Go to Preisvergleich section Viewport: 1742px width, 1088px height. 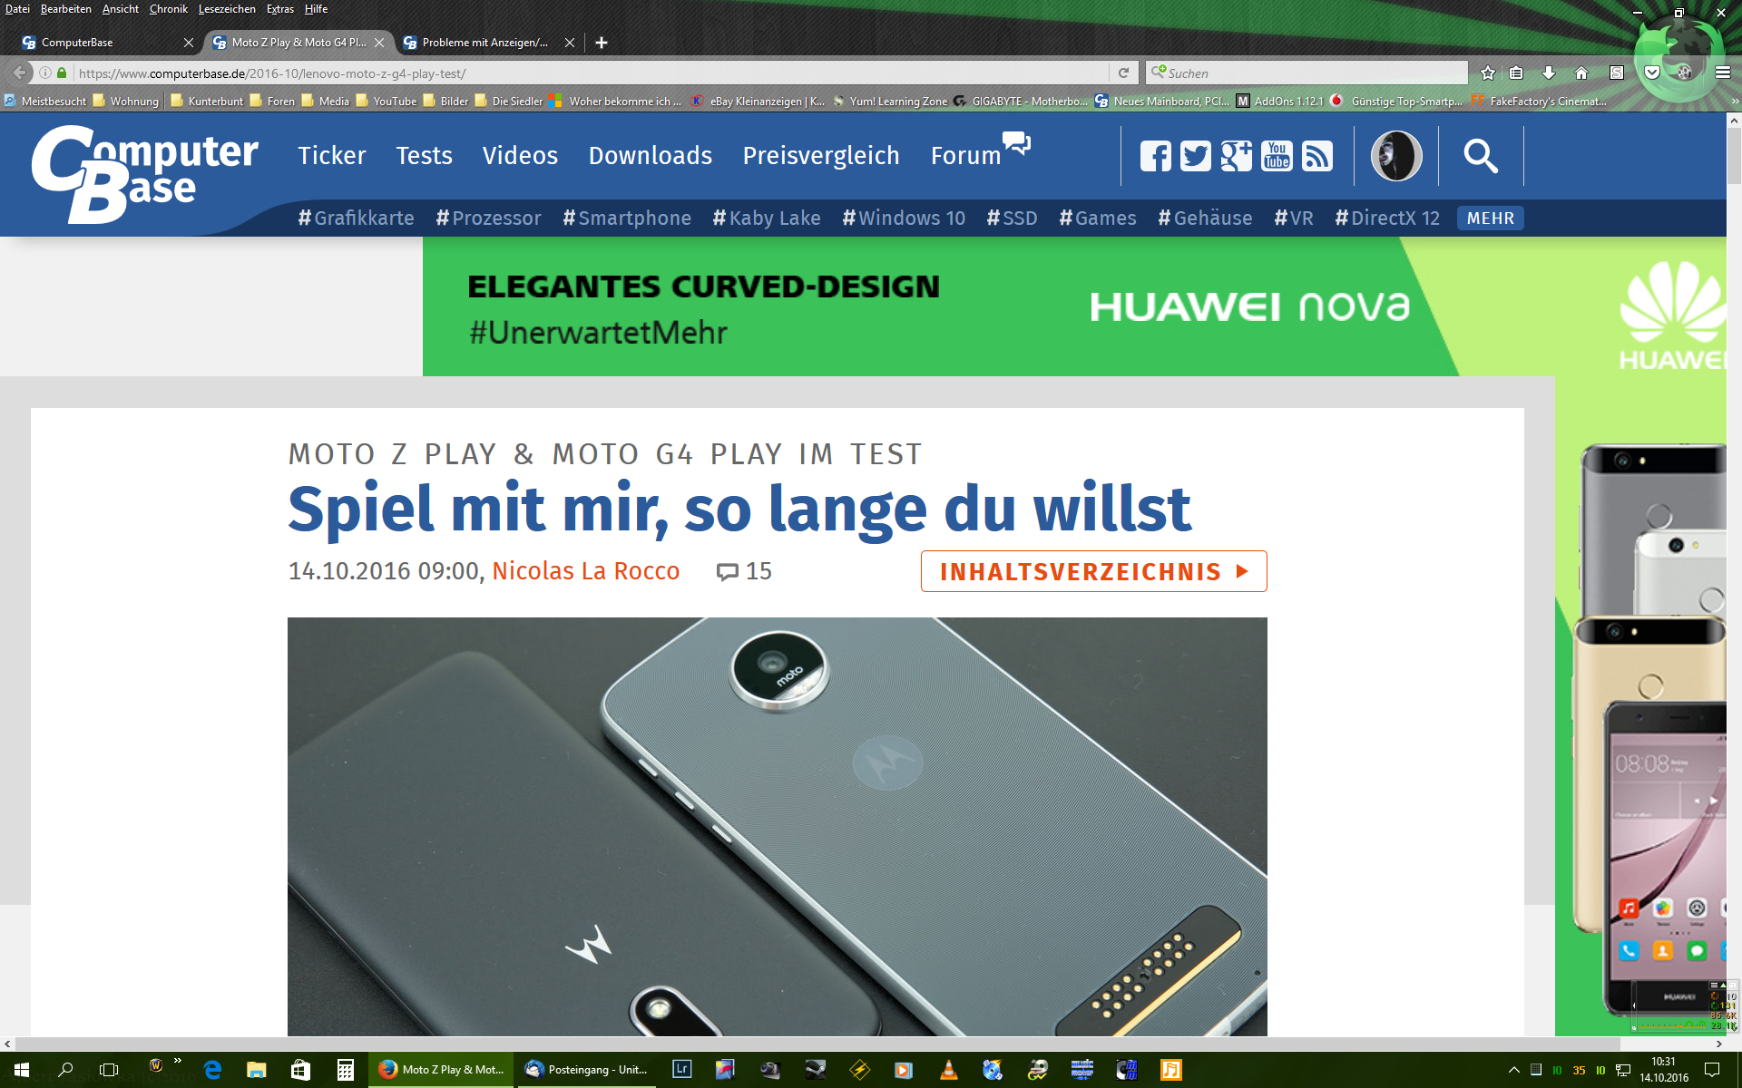[x=820, y=156]
